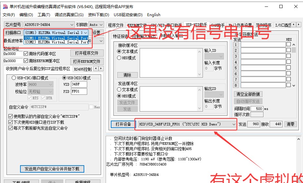Select 文本模式 in 发送缓冲区
The image size is (303, 183).
point(119,90)
